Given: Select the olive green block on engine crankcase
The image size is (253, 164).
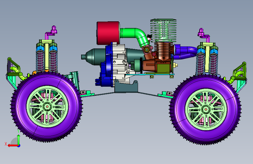Looking at the screenshot, I should (x=163, y=68).
